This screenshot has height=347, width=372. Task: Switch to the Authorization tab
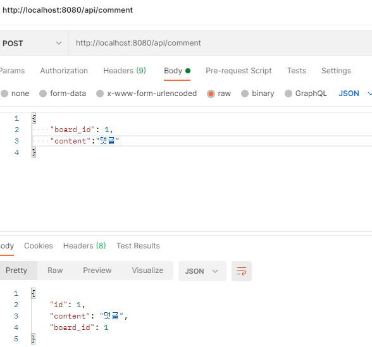click(64, 71)
